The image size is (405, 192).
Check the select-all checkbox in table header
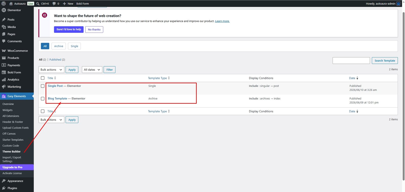pos(43,78)
